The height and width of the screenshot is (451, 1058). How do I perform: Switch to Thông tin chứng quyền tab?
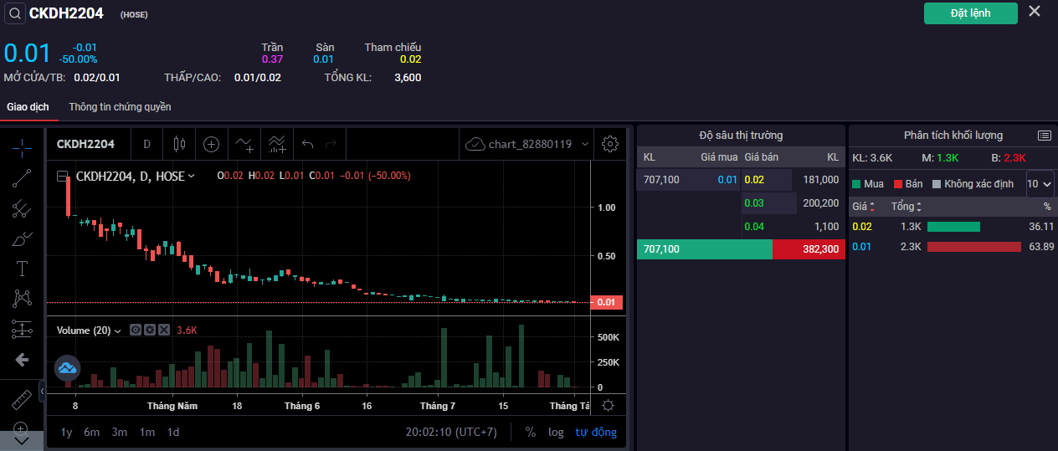pyautogui.click(x=120, y=107)
